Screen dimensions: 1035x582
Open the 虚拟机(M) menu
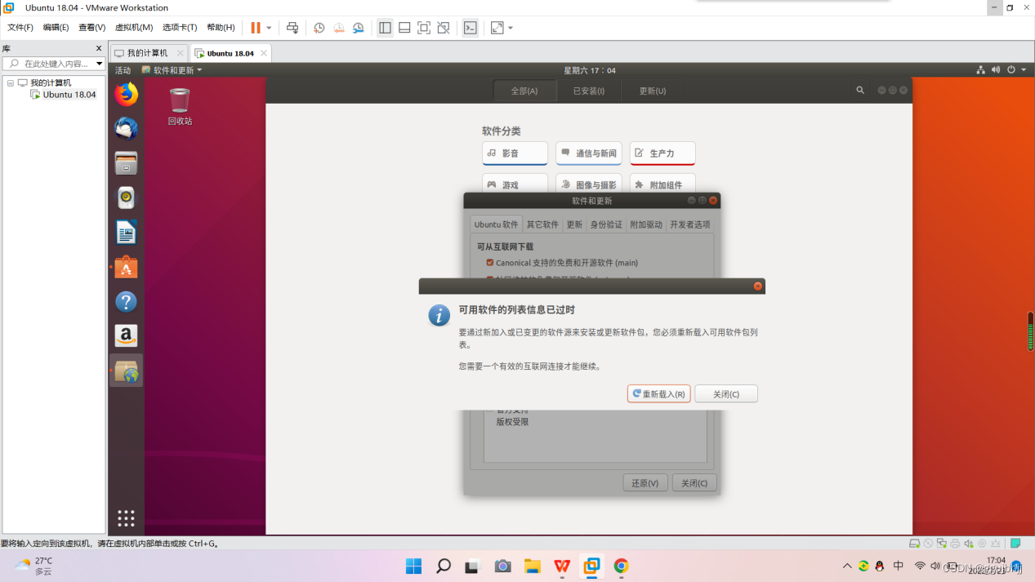(x=133, y=28)
